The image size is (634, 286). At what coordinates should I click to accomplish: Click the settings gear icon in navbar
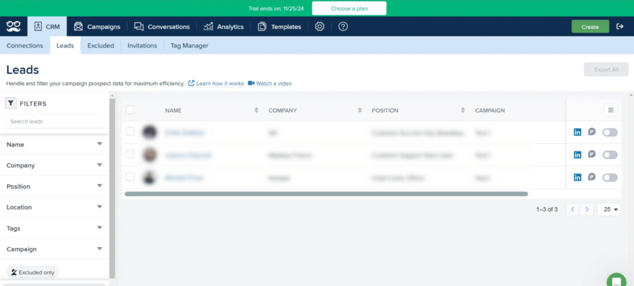click(319, 27)
